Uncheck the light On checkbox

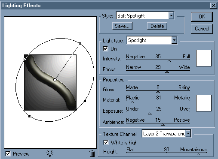point(105,49)
